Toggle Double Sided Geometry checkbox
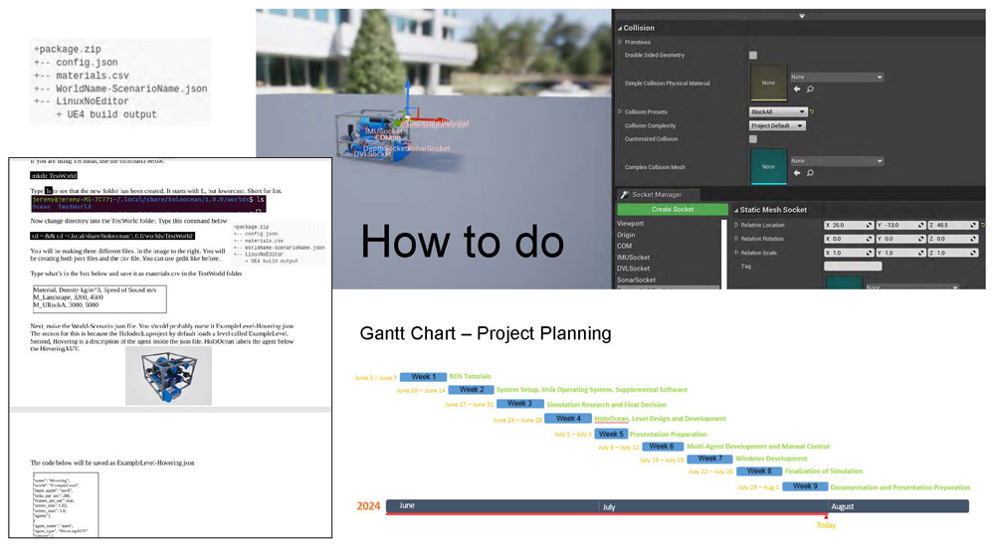The image size is (995, 560). pyautogui.click(x=753, y=55)
